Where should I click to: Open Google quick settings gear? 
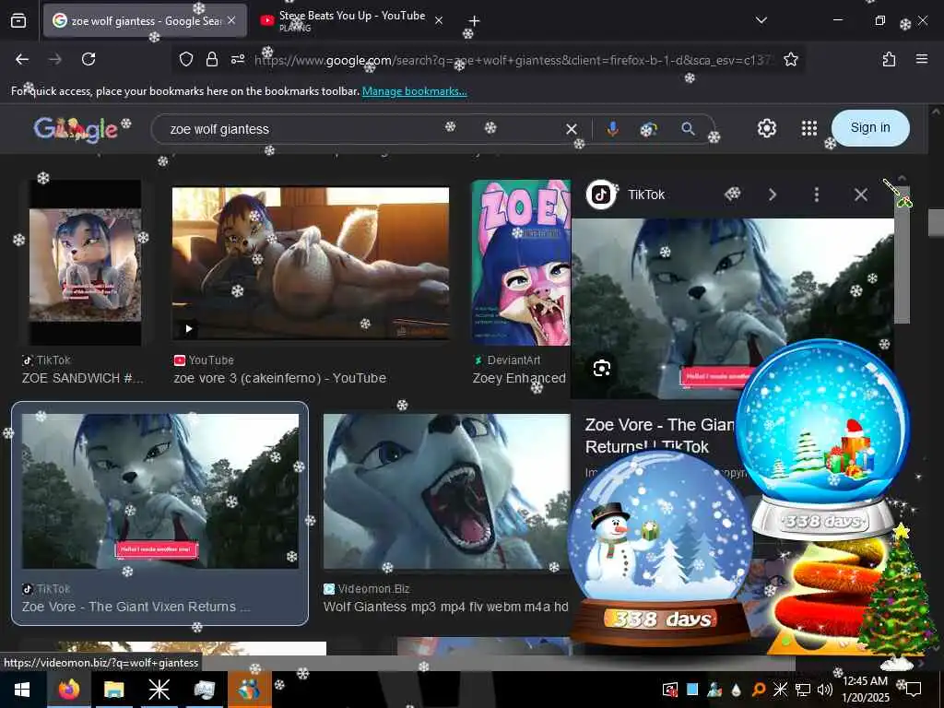(x=766, y=128)
